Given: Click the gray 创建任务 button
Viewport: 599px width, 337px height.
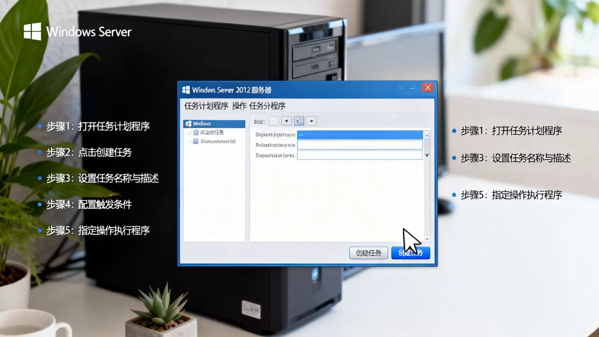Looking at the screenshot, I should (x=368, y=253).
